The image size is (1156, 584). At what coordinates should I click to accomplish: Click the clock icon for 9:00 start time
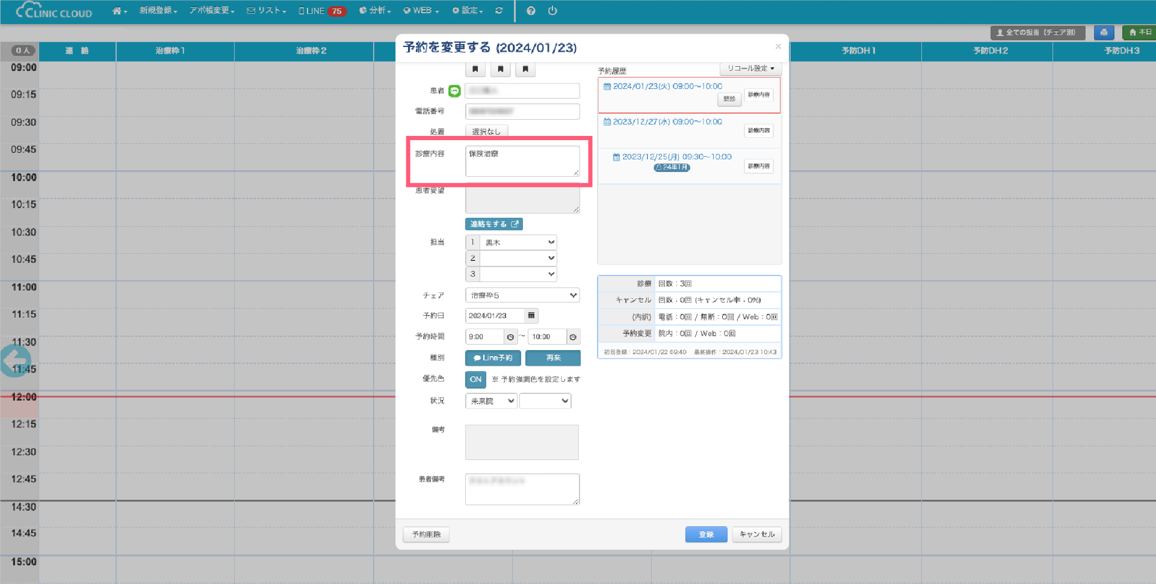pyautogui.click(x=510, y=337)
